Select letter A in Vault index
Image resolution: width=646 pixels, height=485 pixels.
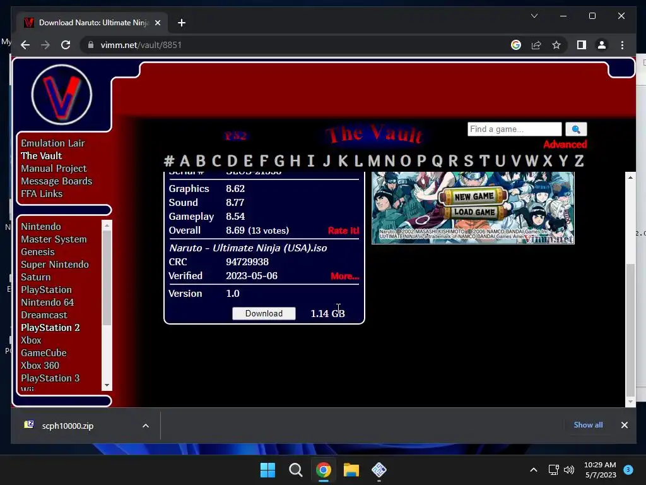click(185, 161)
